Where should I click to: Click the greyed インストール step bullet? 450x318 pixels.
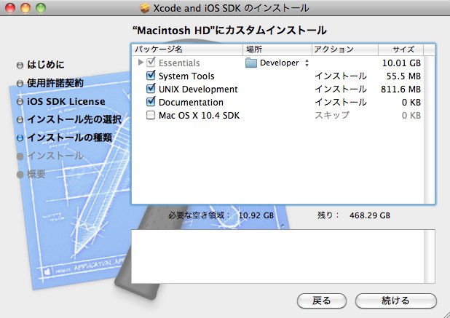(x=20, y=156)
